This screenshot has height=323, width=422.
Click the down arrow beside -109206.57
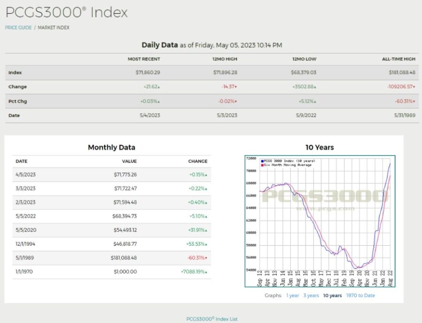pos(414,87)
